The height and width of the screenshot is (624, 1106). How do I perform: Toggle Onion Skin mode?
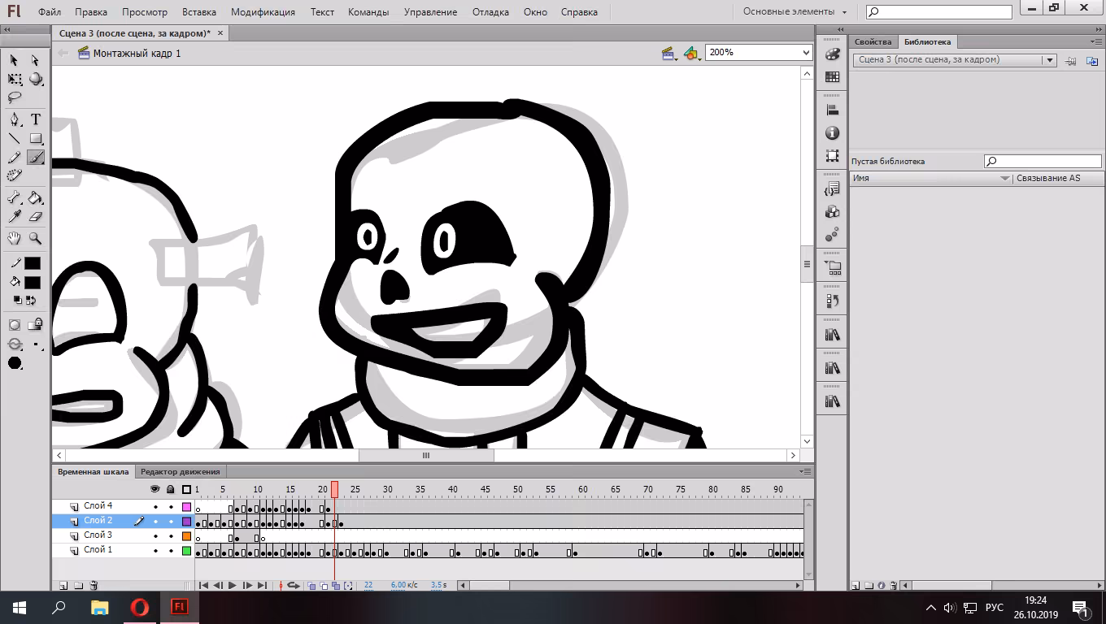coord(311,585)
